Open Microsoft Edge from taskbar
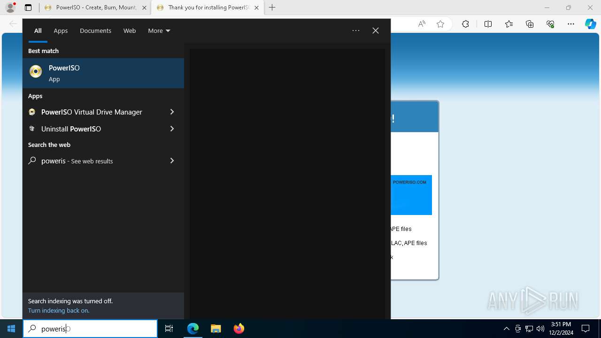This screenshot has height=338, width=601. point(193,329)
